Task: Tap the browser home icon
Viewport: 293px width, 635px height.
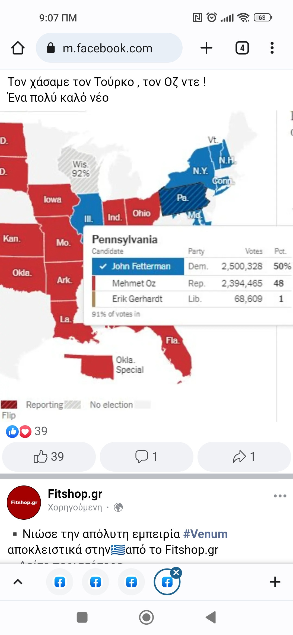Action: coord(18,48)
